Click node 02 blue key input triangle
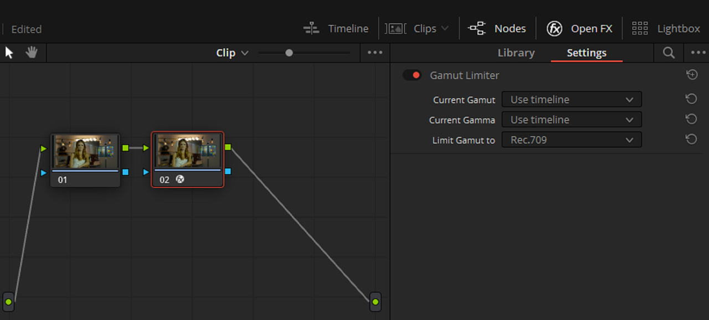This screenshot has height=320, width=709. (x=146, y=172)
